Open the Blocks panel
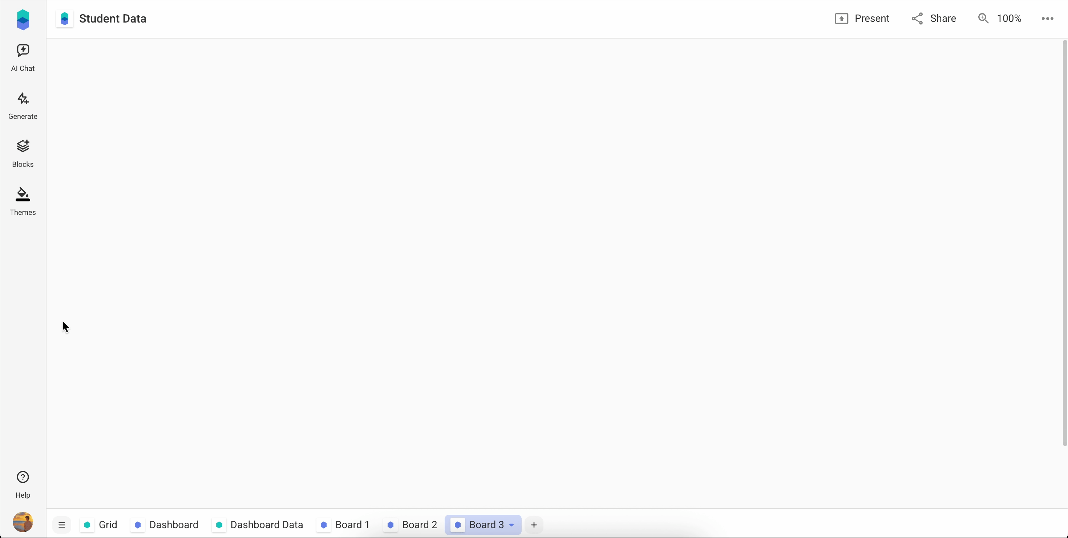 tap(23, 153)
